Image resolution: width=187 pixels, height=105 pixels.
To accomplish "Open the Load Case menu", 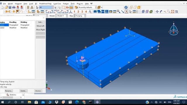I will click(57, 4).
